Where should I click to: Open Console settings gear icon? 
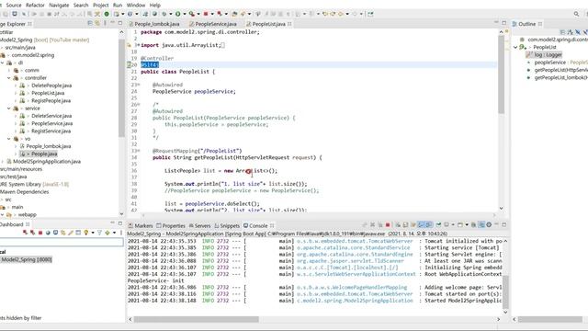tap(489, 224)
